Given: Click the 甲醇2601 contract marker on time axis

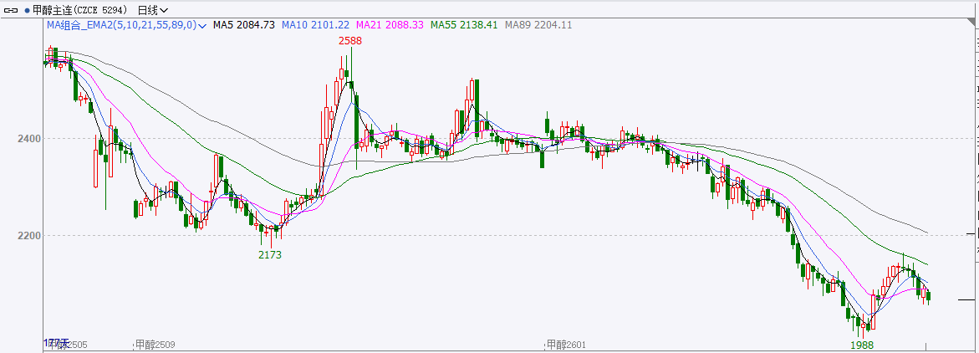Looking at the screenshot, I should tap(566, 344).
